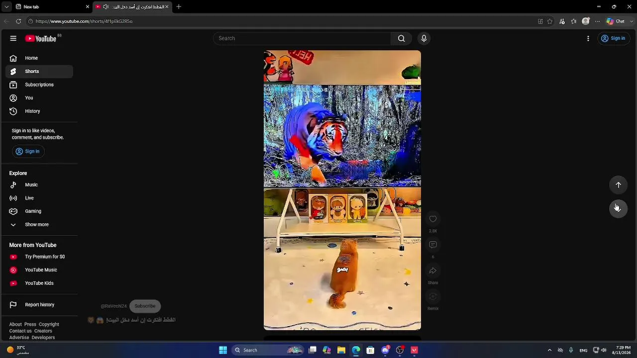Open Live in the Explore section
637x358 pixels.
[x=39, y=198]
